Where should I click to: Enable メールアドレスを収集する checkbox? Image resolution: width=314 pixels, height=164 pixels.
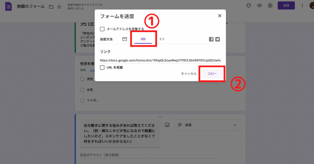(x=102, y=29)
